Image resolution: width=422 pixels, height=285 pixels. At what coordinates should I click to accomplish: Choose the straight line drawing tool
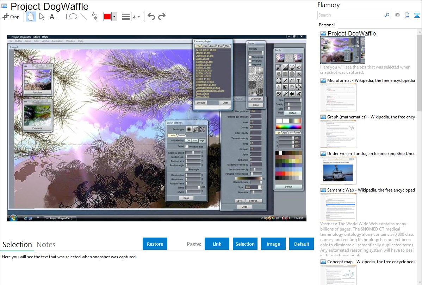click(x=84, y=17)
